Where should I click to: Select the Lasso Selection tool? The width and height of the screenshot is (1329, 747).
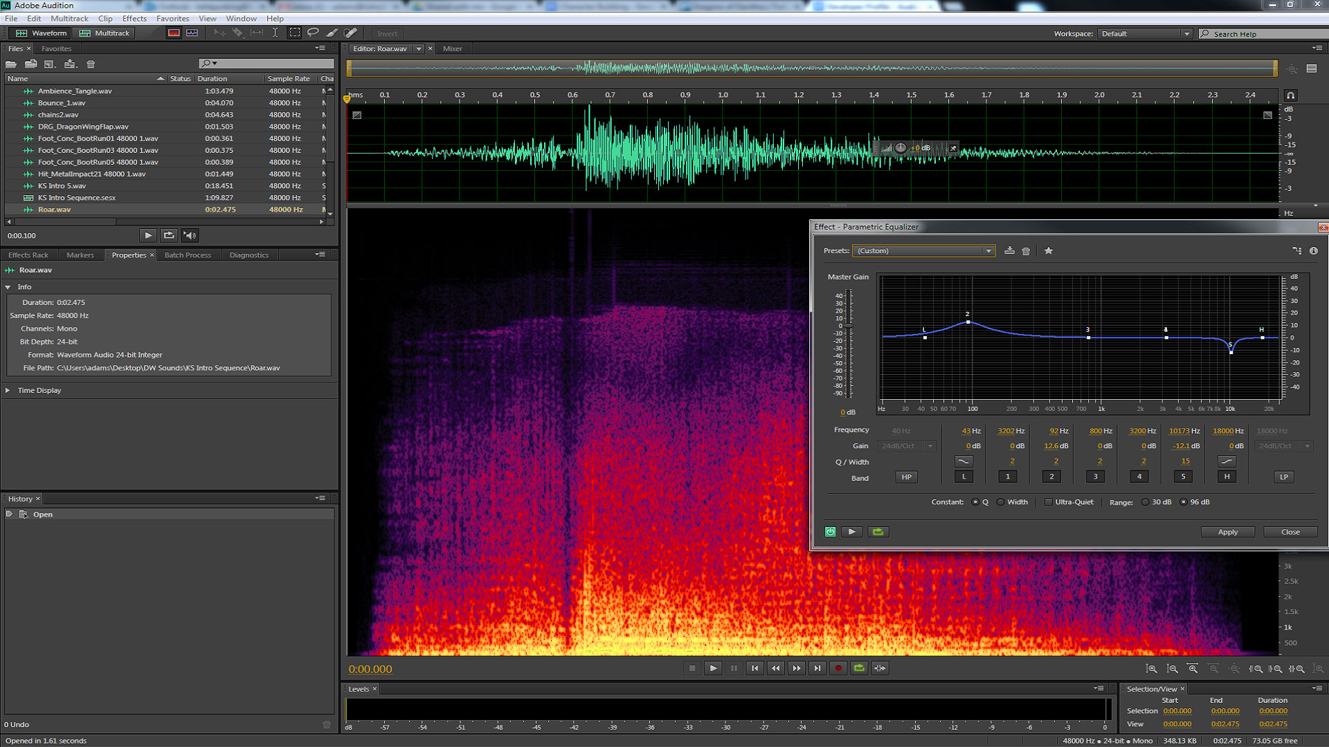(x=313, y=33)
